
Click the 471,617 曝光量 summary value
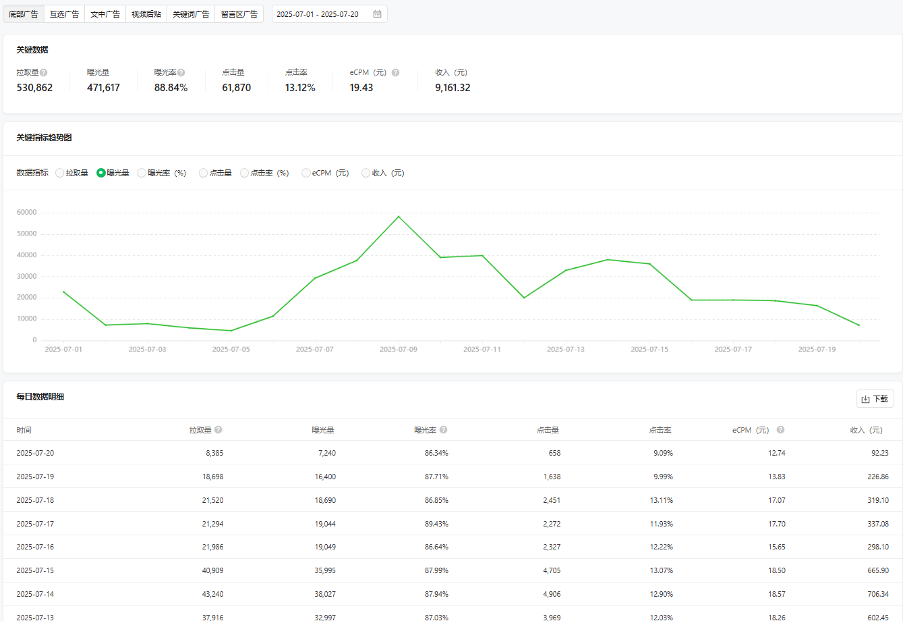[x=103, y=88]
